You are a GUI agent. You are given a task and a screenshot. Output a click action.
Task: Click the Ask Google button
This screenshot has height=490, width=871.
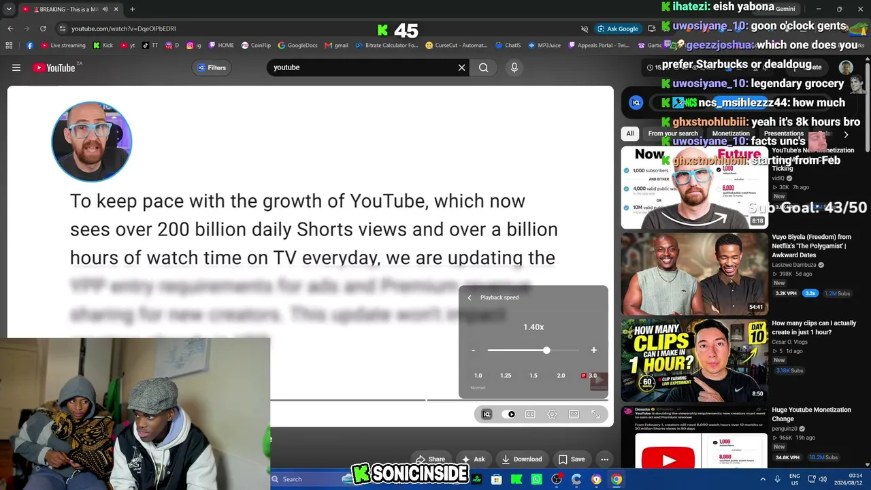(x=618, y=29)
